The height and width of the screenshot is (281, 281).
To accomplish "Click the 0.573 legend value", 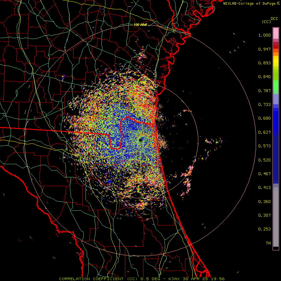I will tap(264, 146).
